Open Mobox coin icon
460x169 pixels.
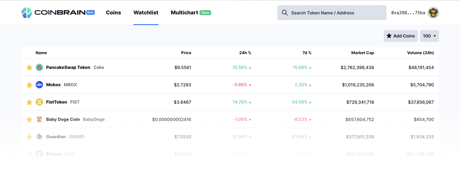39,85
